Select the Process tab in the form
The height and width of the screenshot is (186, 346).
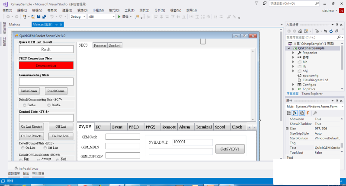pyautogui.click(x=100, y=46)
